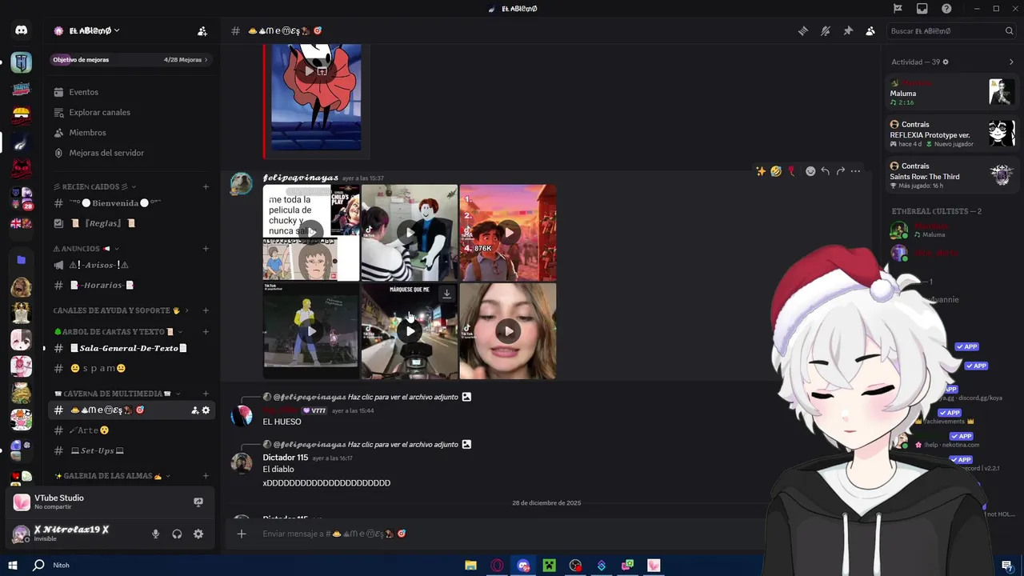Screen dimensions: 1024x576
Task: Open the Help question mark icon
Action: click(947, 9)
